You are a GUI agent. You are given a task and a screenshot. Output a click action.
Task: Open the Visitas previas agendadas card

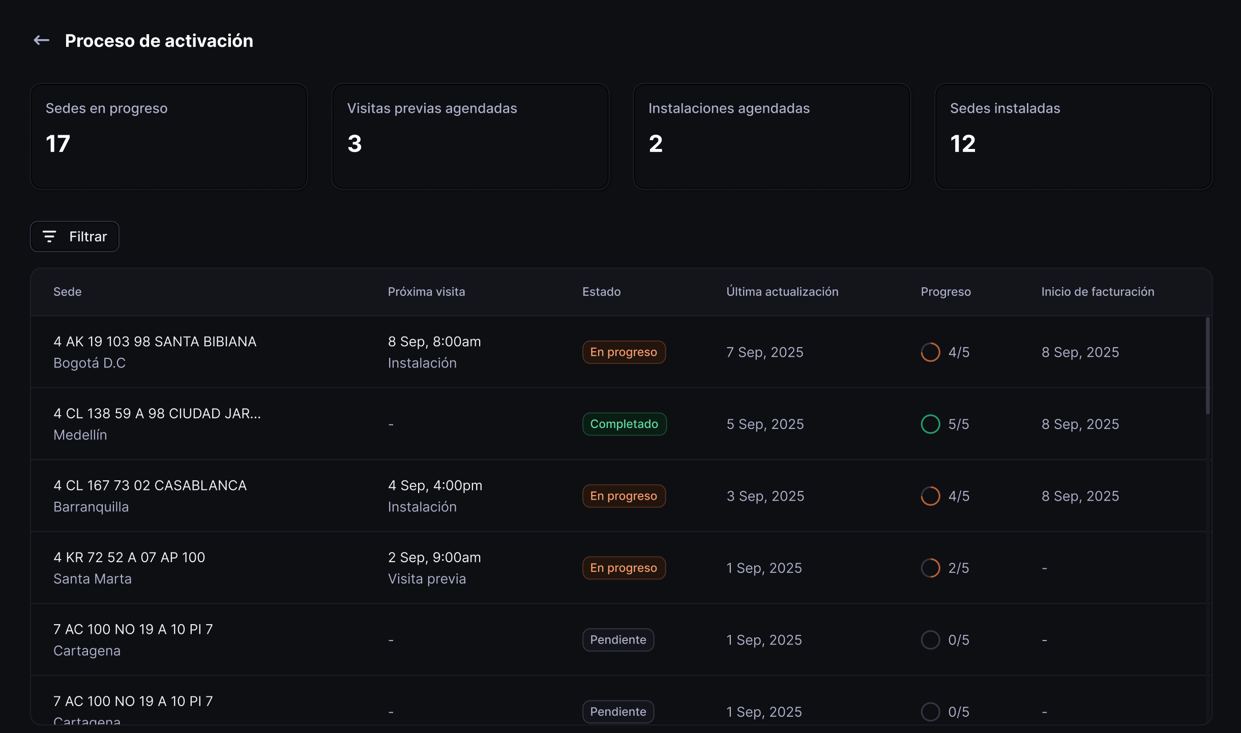tap(470, 136)
